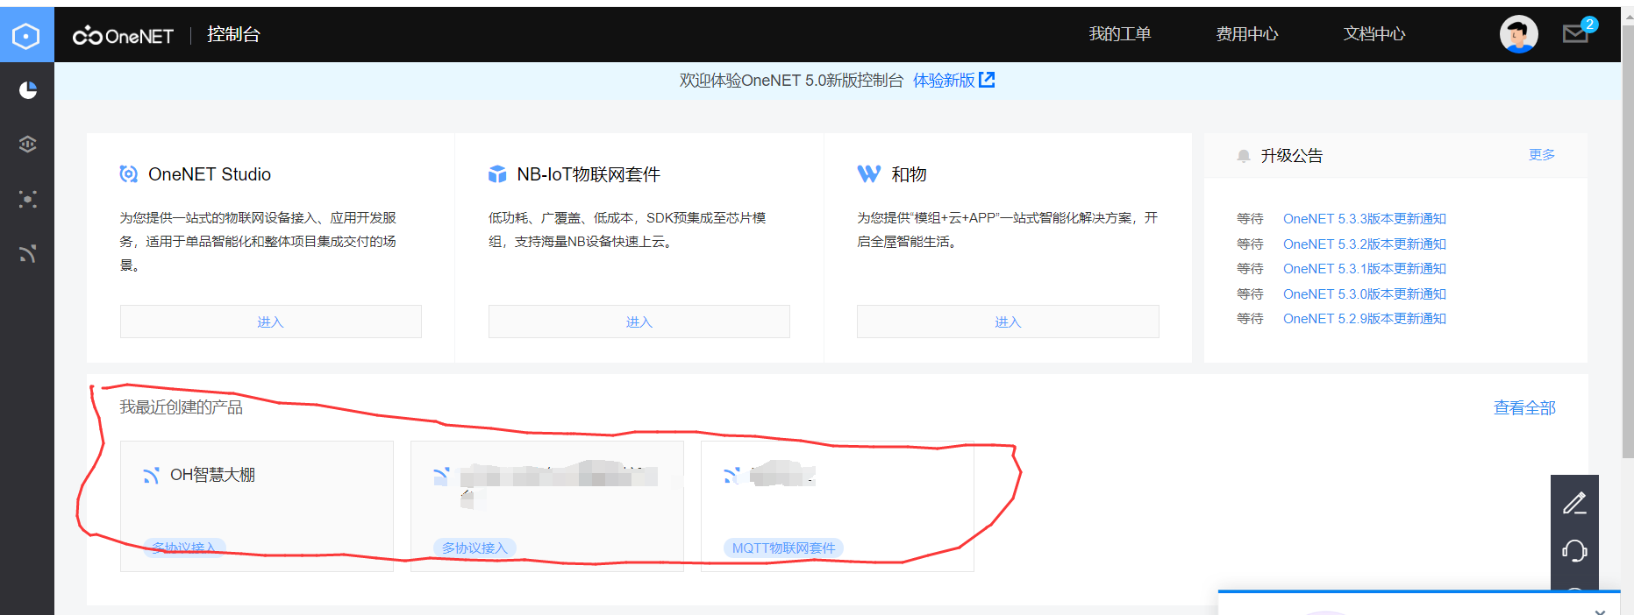Click the NB-IoT物联网套件 heading

pyautogui.click(x=589, y=174)
